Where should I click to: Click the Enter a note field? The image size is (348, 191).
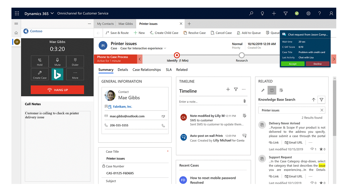(210, 102)
